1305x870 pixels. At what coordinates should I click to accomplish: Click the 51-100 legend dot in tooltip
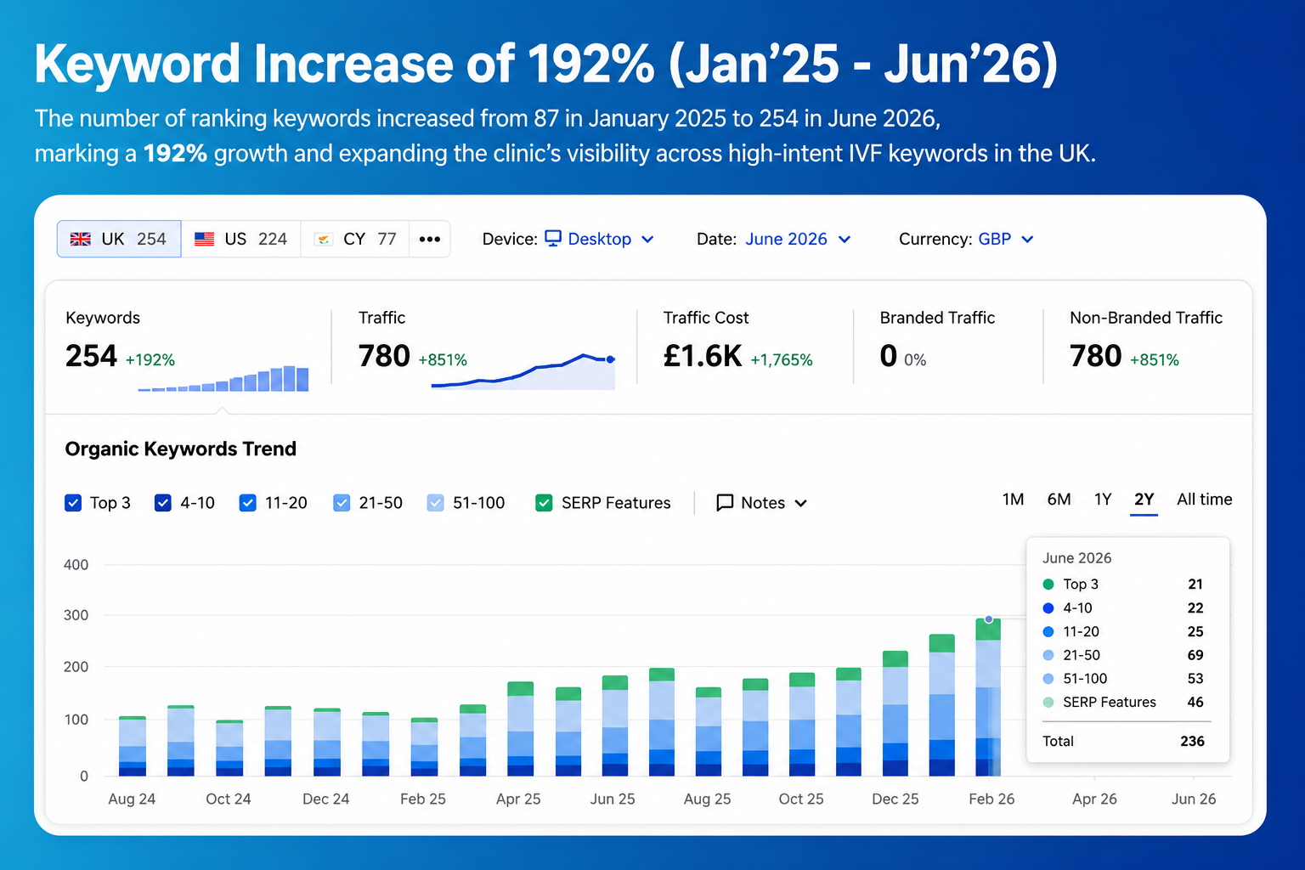click(1048, 678)
